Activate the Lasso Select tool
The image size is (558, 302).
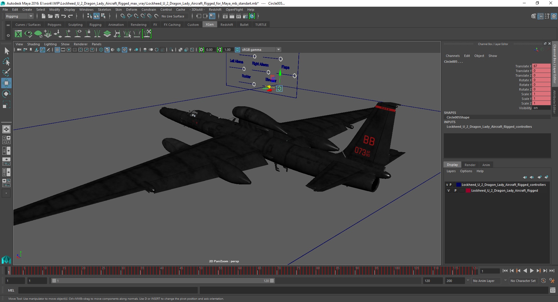[6, 62]
